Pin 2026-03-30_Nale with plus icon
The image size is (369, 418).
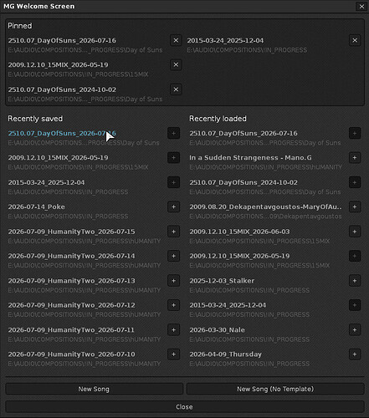click(355, 330)
